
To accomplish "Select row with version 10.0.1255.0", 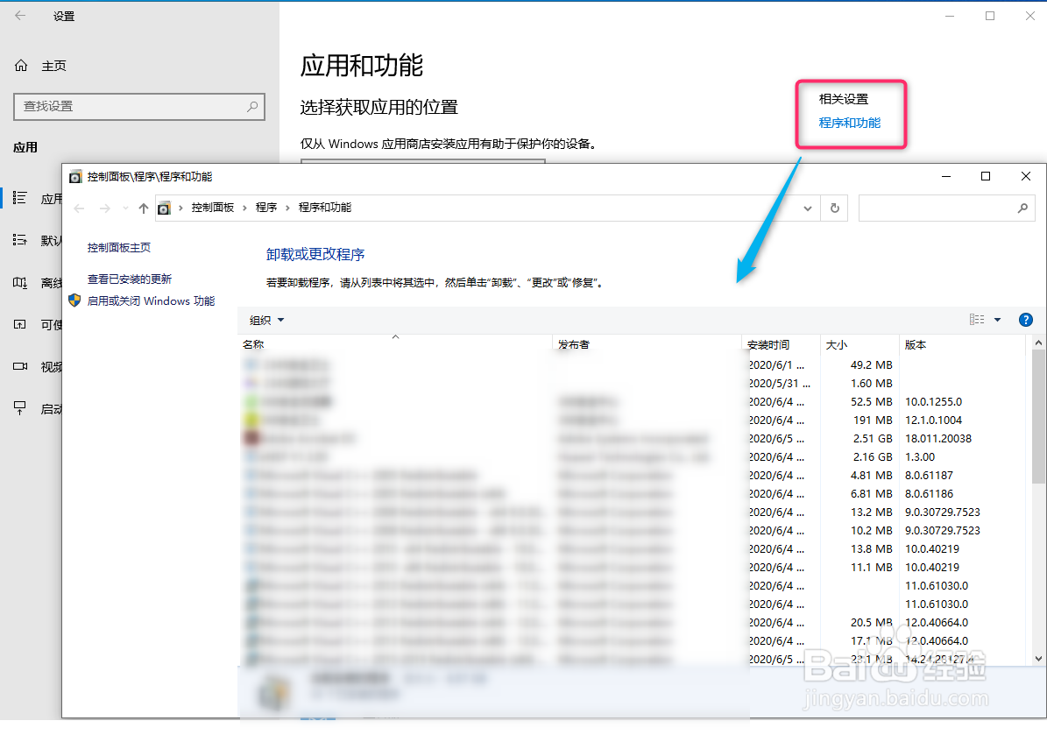I will pyautogui.click(x=632, y=402).
